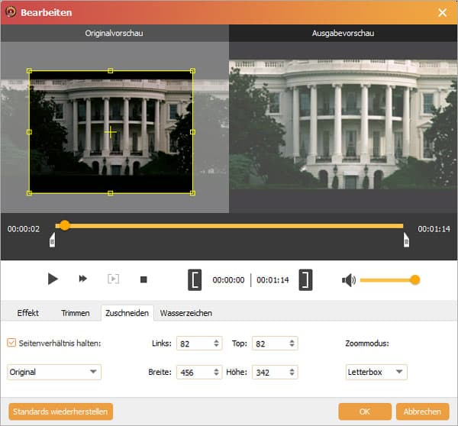Click the current time 00:00:02 label
This screenshot has height=426, width=458.
tap(24, 229)
